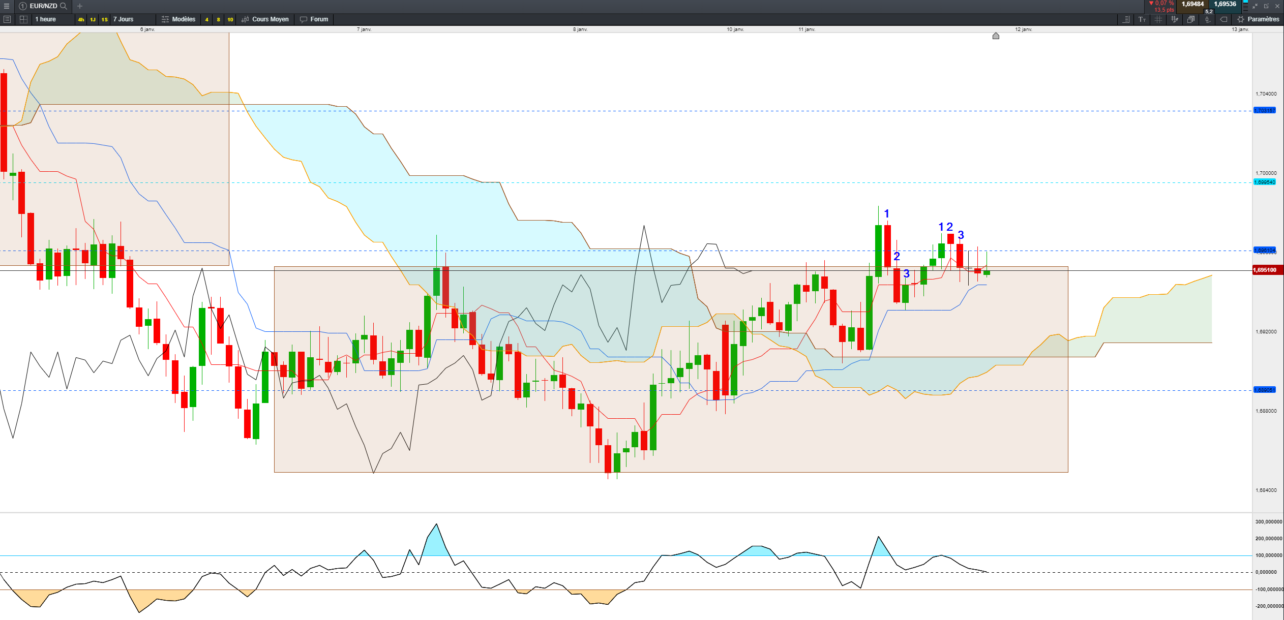Switch to 1S timeframe shortcut
Image resolution: width=1284 pixels, height=620 pixels.
pyautogui.click(x=104, y=19)
